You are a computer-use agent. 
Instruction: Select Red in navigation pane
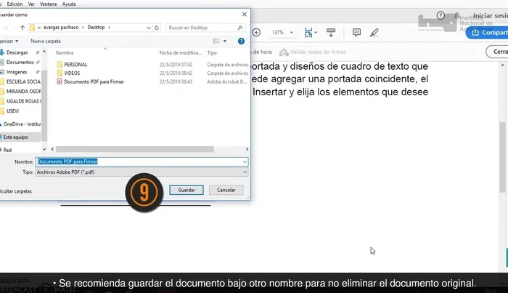tap(7, 150)
